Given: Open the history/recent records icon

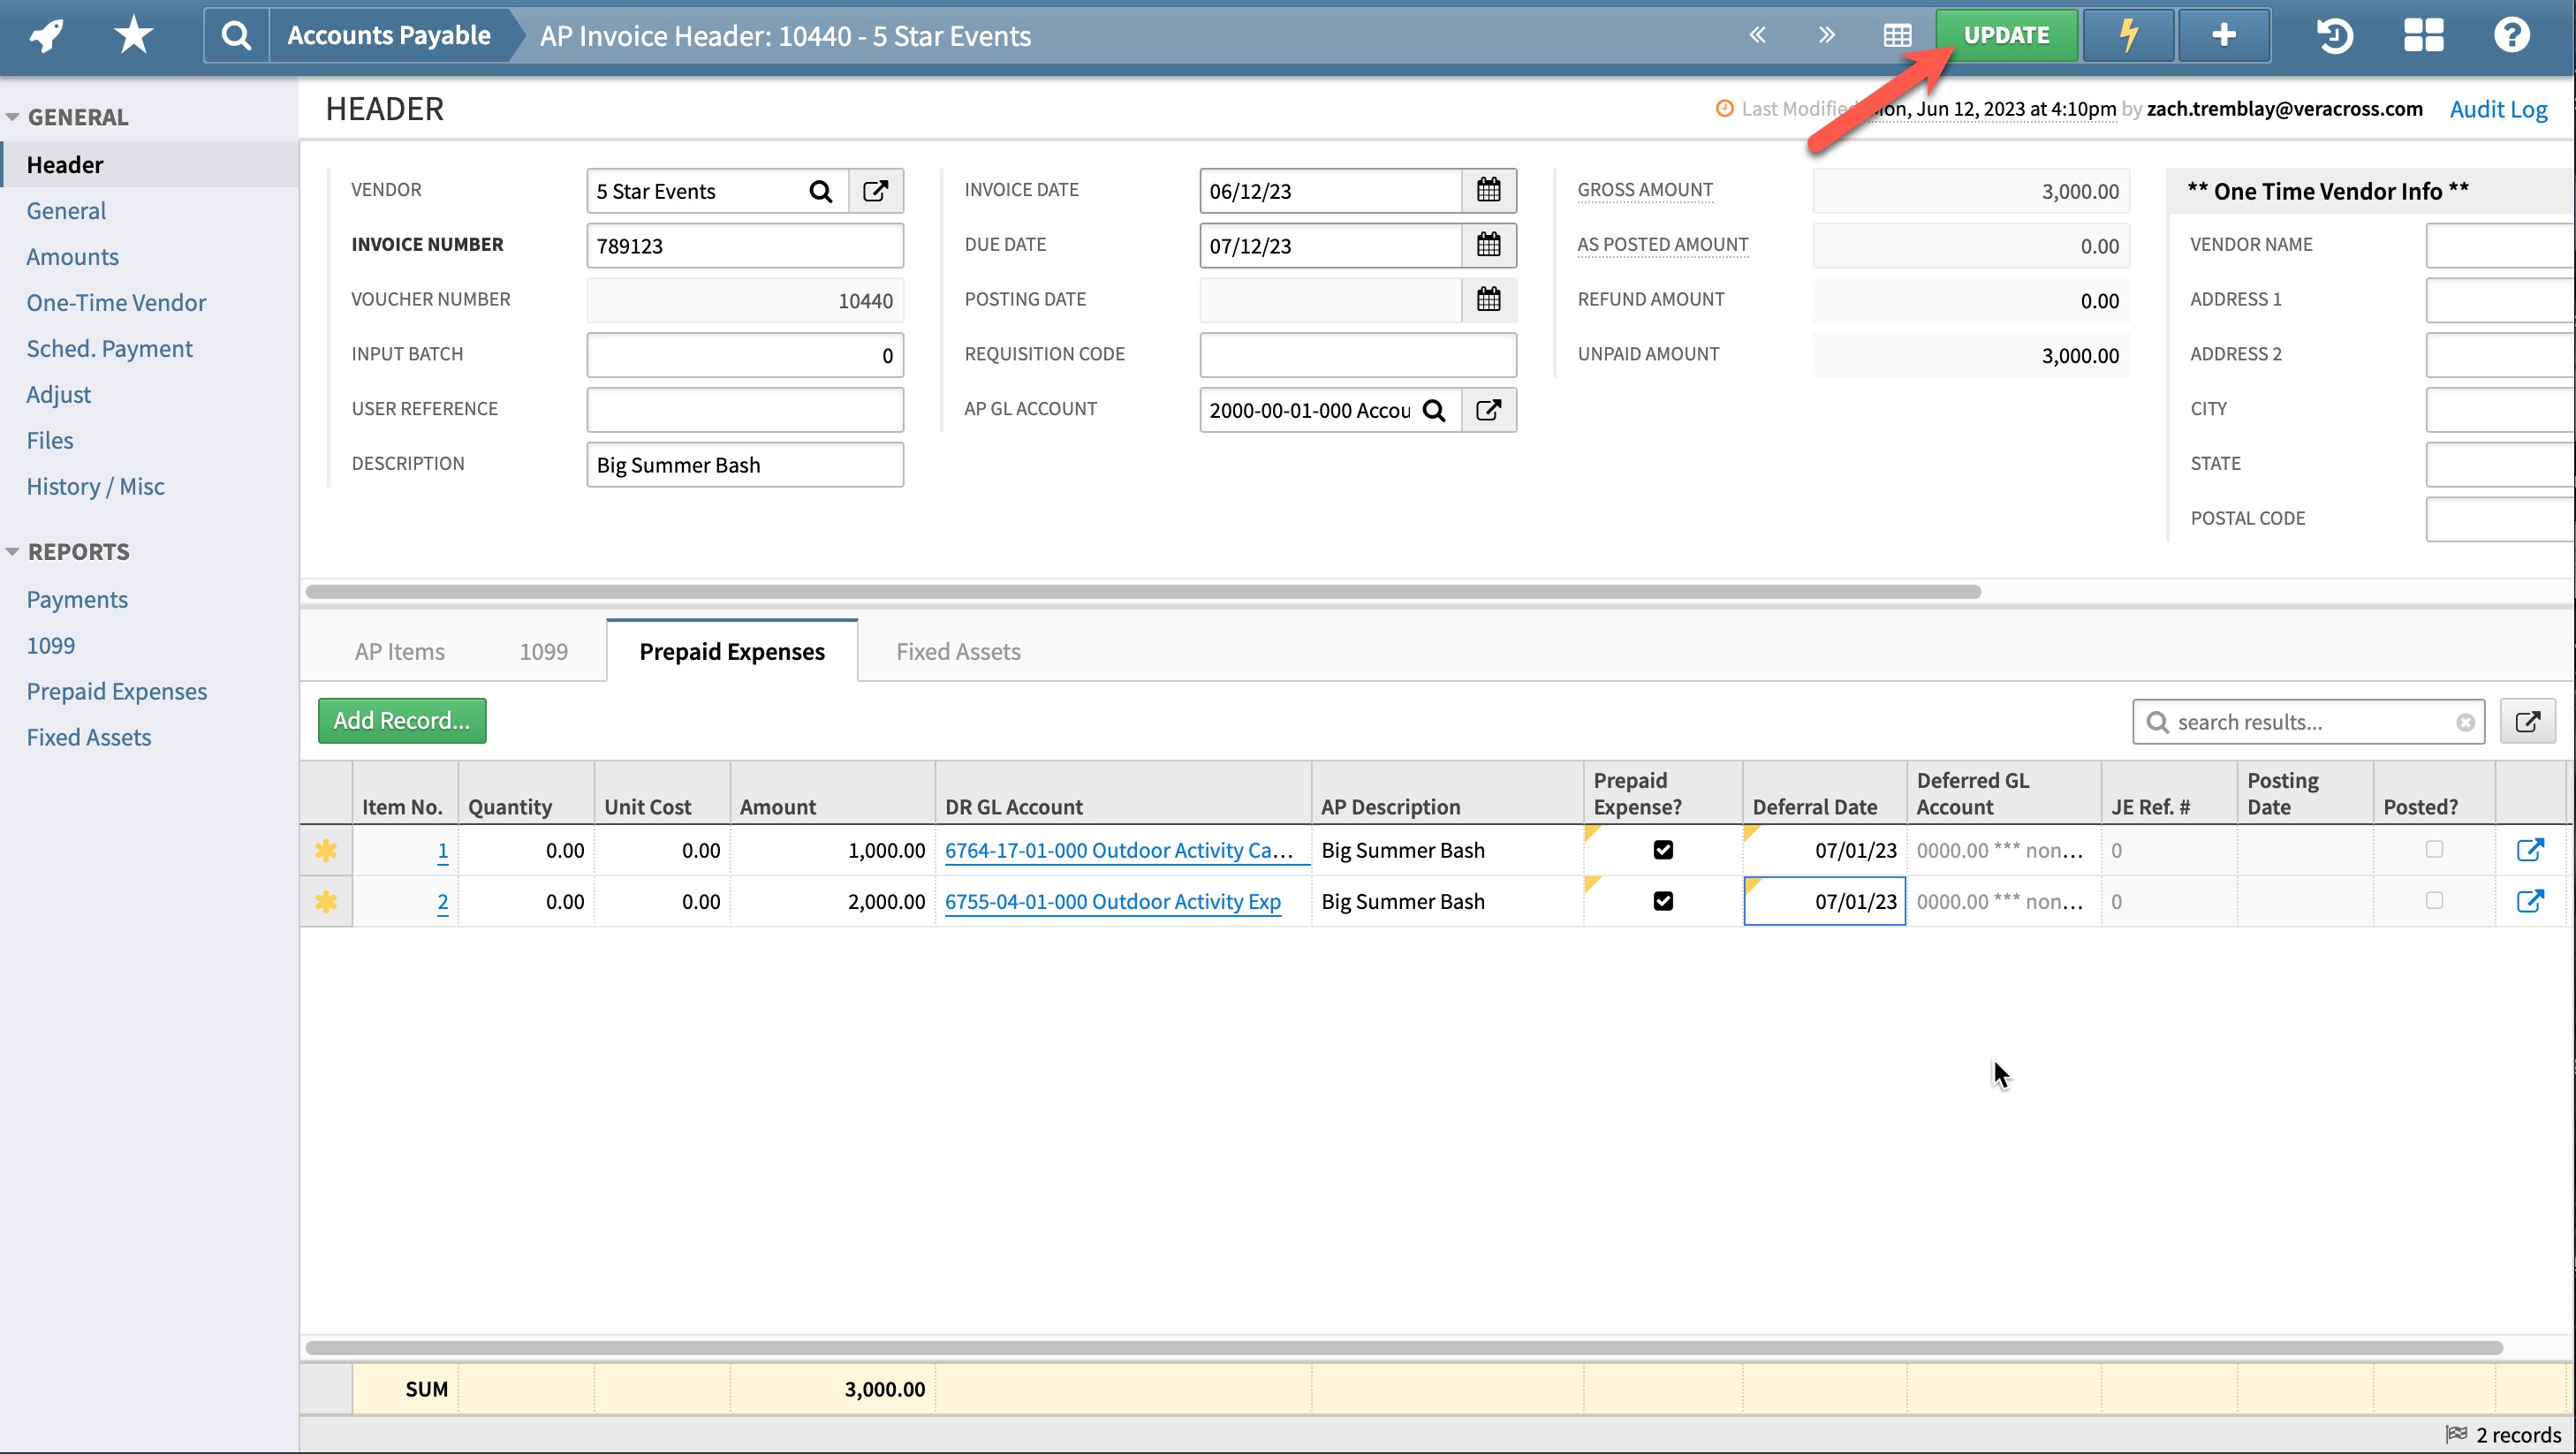Looking at the screenshot, I should click(x=2334, y=35).
